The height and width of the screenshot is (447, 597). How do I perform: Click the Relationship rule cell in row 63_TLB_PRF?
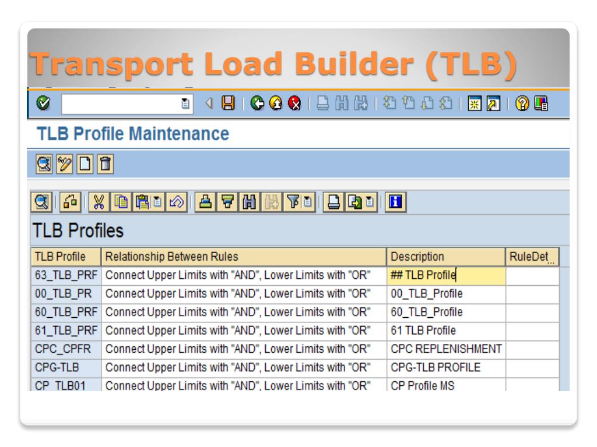pyautogui.click(x=244, y=275)
